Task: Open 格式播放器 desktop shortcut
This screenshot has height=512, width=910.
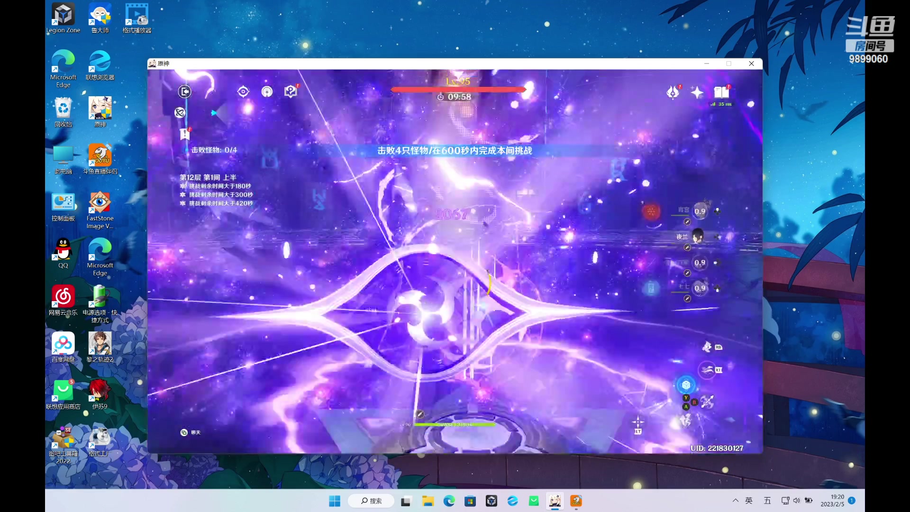Action: click(x=137, y=18)
